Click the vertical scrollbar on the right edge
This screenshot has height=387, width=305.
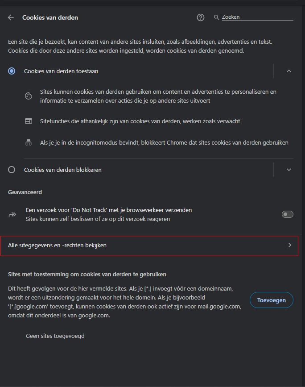[x=304, y=195]
